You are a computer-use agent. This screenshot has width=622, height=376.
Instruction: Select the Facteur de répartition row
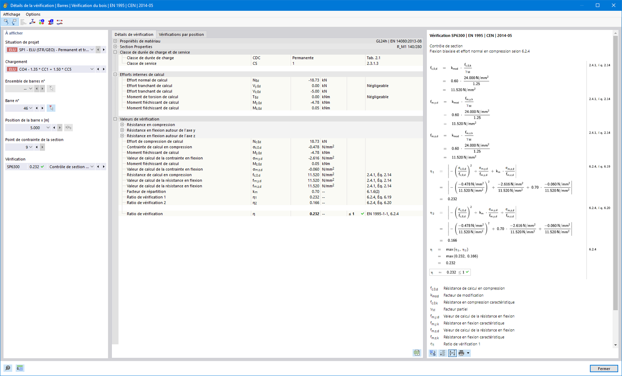(x=271, y=191)
